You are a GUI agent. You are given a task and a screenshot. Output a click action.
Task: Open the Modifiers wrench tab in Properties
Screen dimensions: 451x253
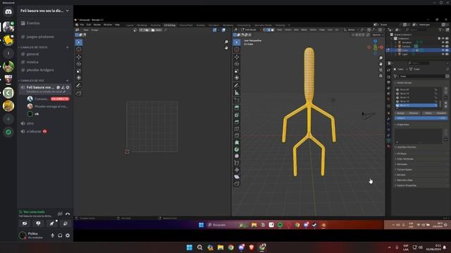click(x=388, y=119)
